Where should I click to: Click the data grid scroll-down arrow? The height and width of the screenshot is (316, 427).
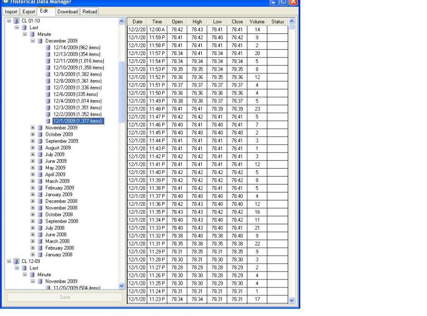[x=292, y=300]
